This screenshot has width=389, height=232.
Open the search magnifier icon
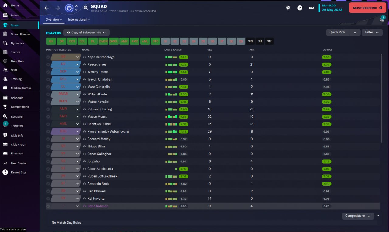[86, 8]
